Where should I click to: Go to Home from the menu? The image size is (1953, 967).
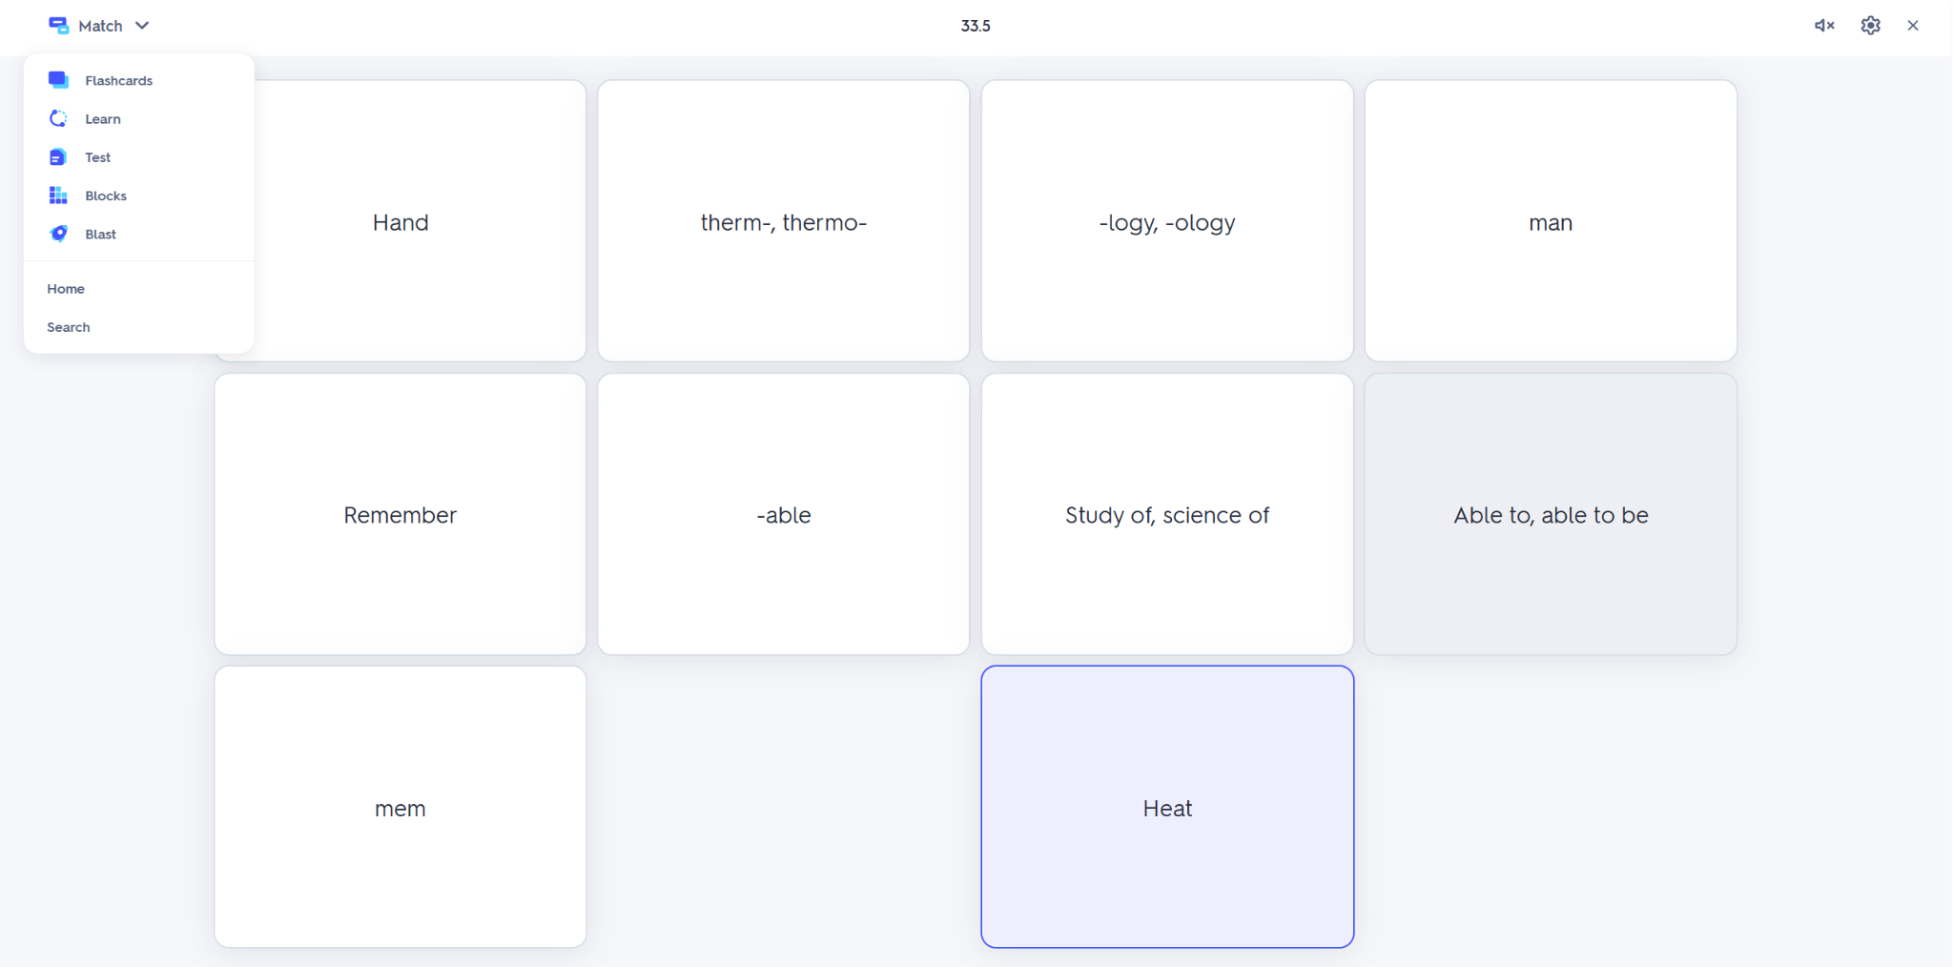(x=66, y=289)
